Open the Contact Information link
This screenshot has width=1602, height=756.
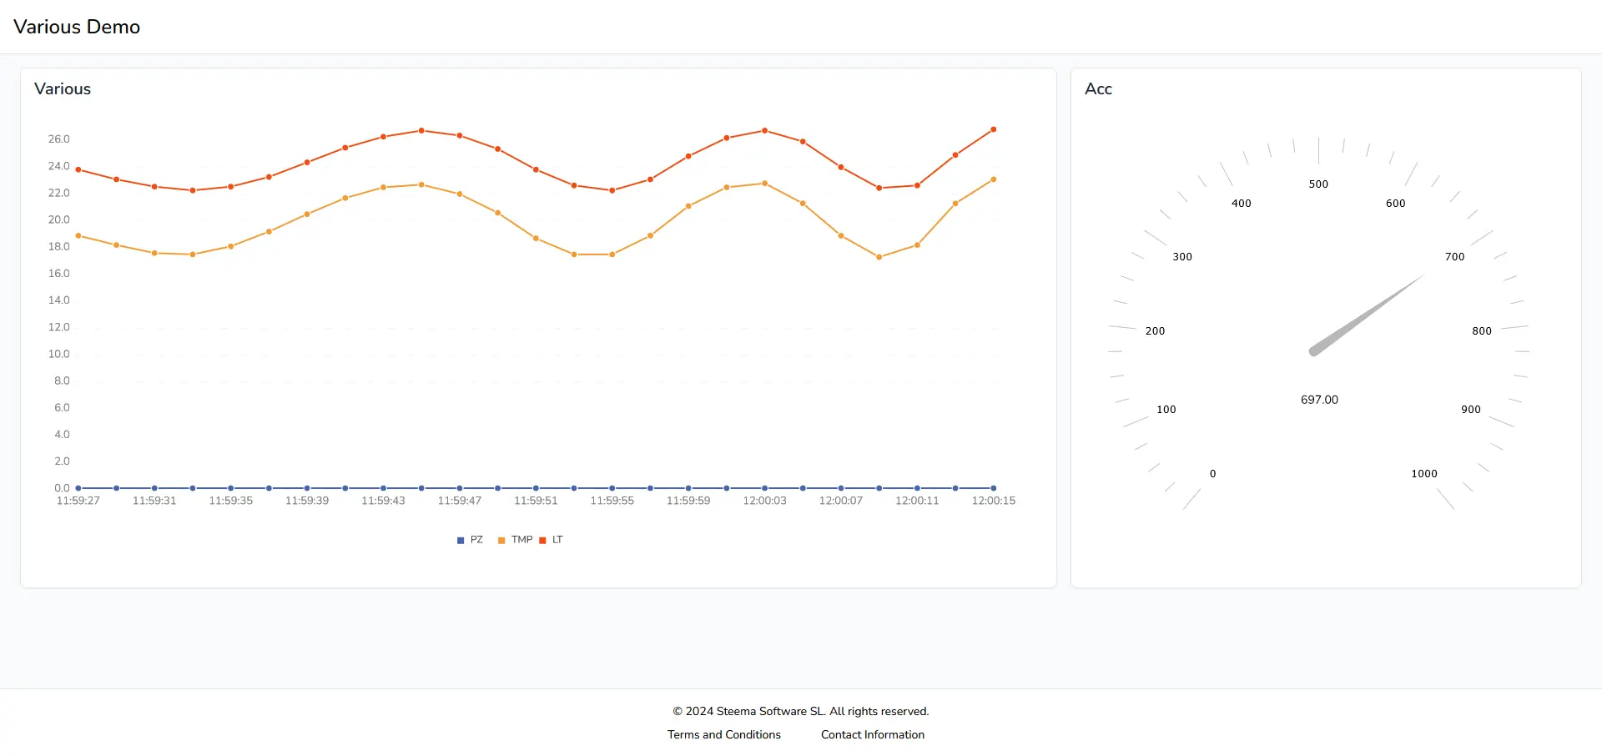coord(872,734)
